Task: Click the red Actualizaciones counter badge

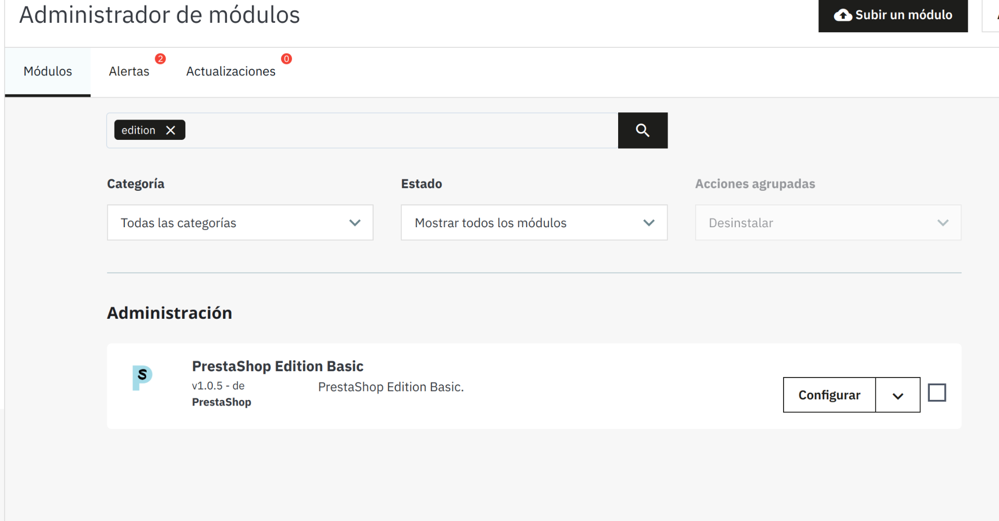Action: (x=286, y=59)
